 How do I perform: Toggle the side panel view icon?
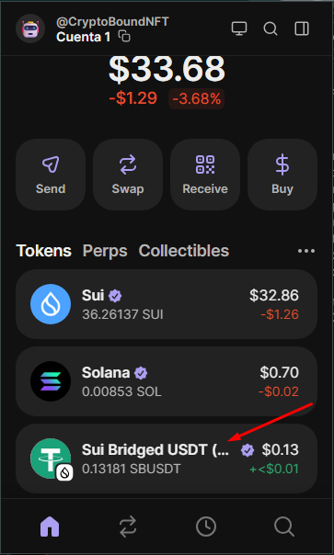[x=302, y=28]
